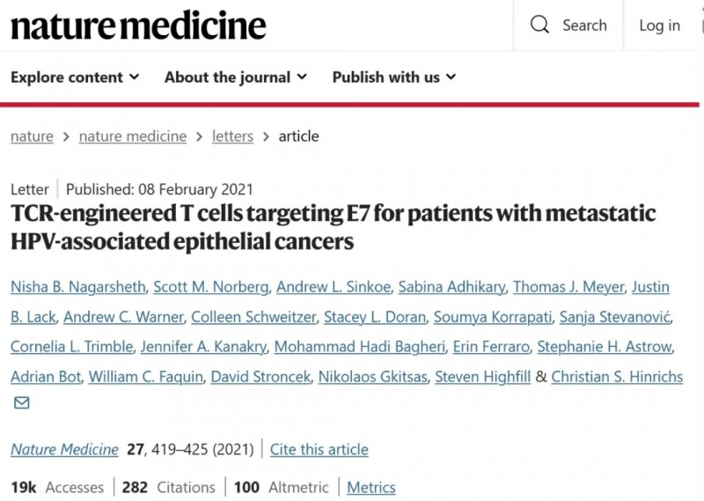The image size is (704, 501).
Task: Go to nature breadcrumb link
Action: click(x=32, y=136)
